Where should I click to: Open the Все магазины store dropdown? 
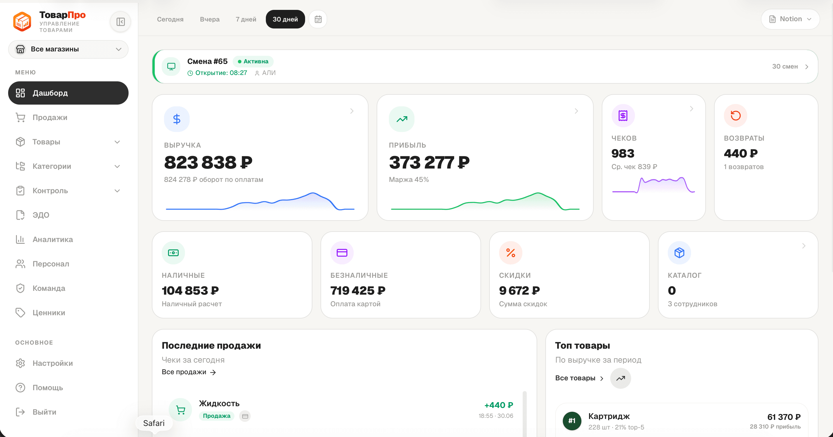point(68,49)
